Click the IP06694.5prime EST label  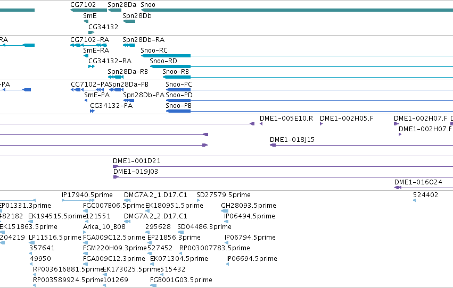coord(252,259)
